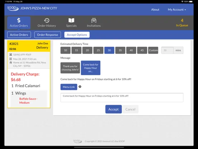Click phone number 1(646) 699-9069
The image size is (198, 149).
tap(22, 55)
